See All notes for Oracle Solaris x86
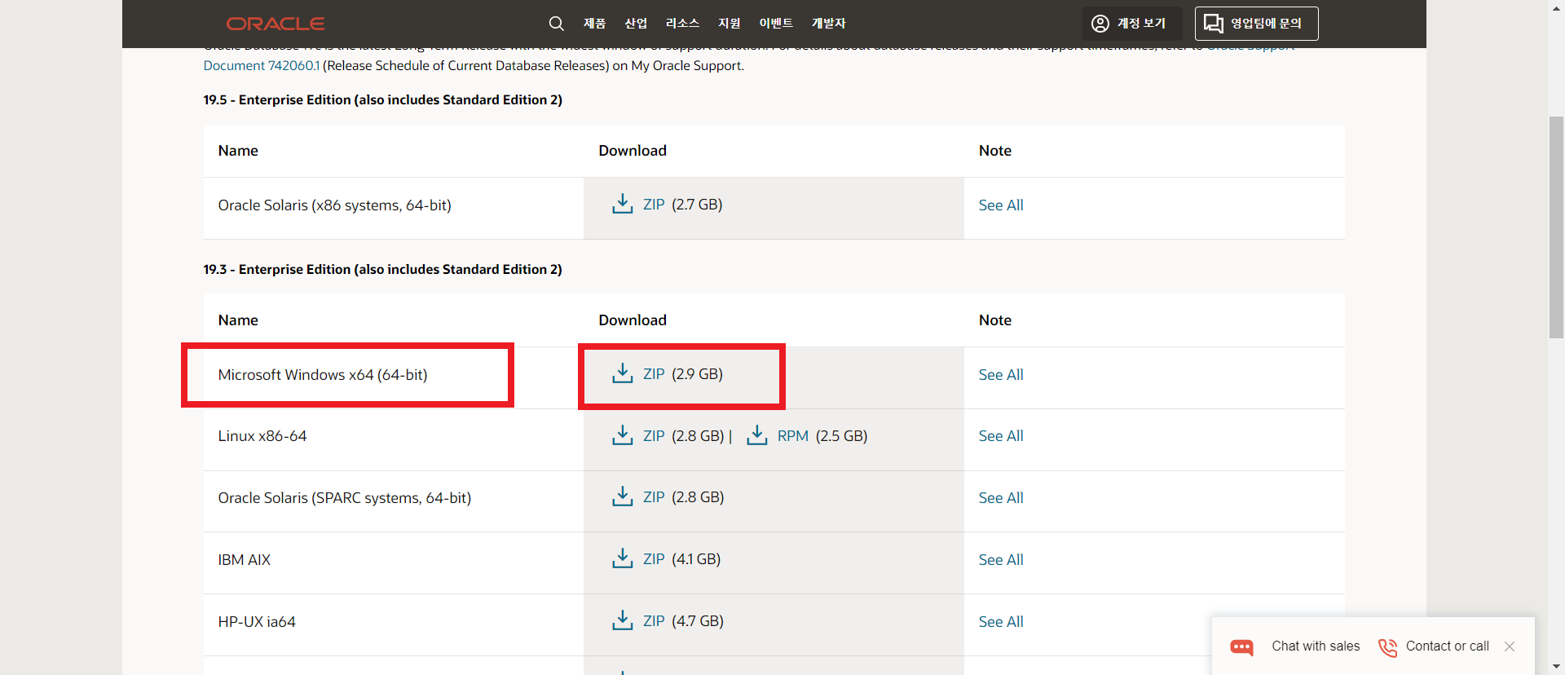The height and width of the screenshot is (675, 1565). tap(1001, 205)
